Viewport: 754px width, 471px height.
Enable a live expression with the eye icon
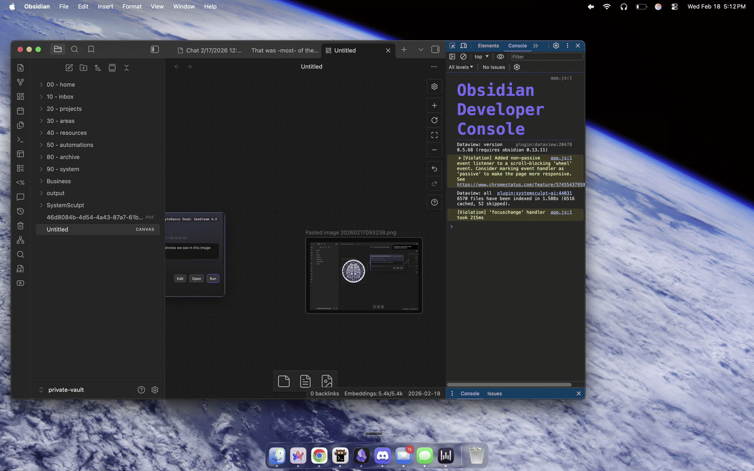pyautogui.click(x=500, y=57)
